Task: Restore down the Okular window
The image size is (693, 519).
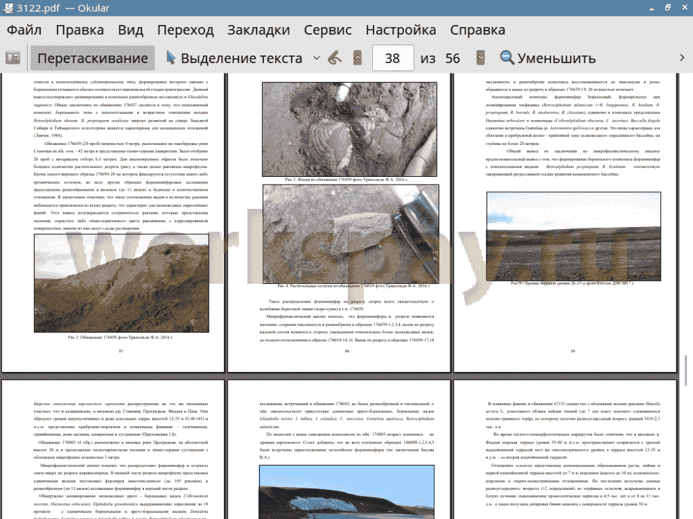Action: [668, 8]
